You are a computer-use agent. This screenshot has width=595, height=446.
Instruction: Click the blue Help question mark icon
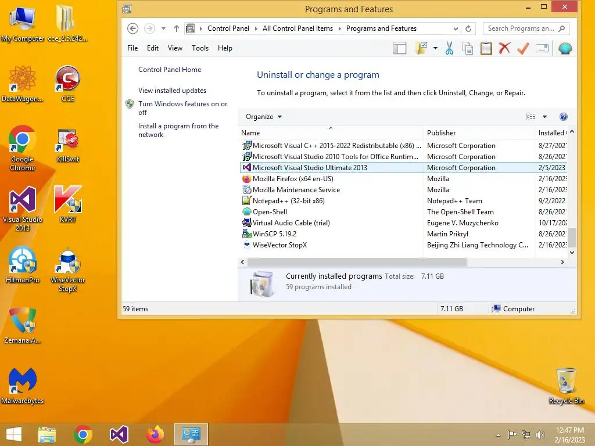(563, 117)
